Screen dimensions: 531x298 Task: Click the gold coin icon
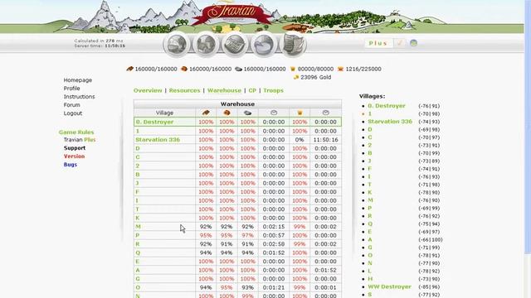[x=296, y=77]
